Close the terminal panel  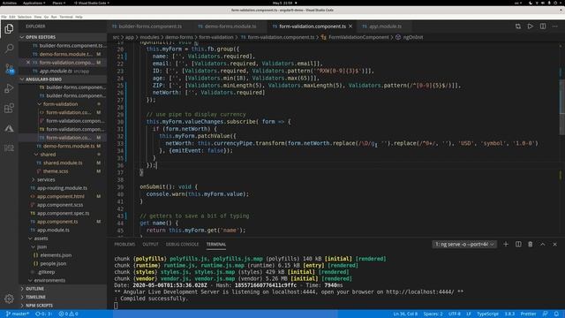(555, 244)
